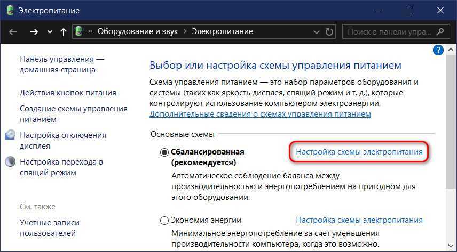
Task: Open the Дополнительные сведения о схемах управления питанием link
Action: click(260, 114)
